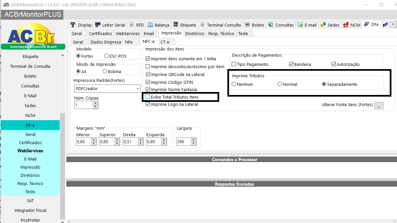The image size is (397, 223).
Task: Switch to Resp. Técnico tab
Action: coord(221,33)
